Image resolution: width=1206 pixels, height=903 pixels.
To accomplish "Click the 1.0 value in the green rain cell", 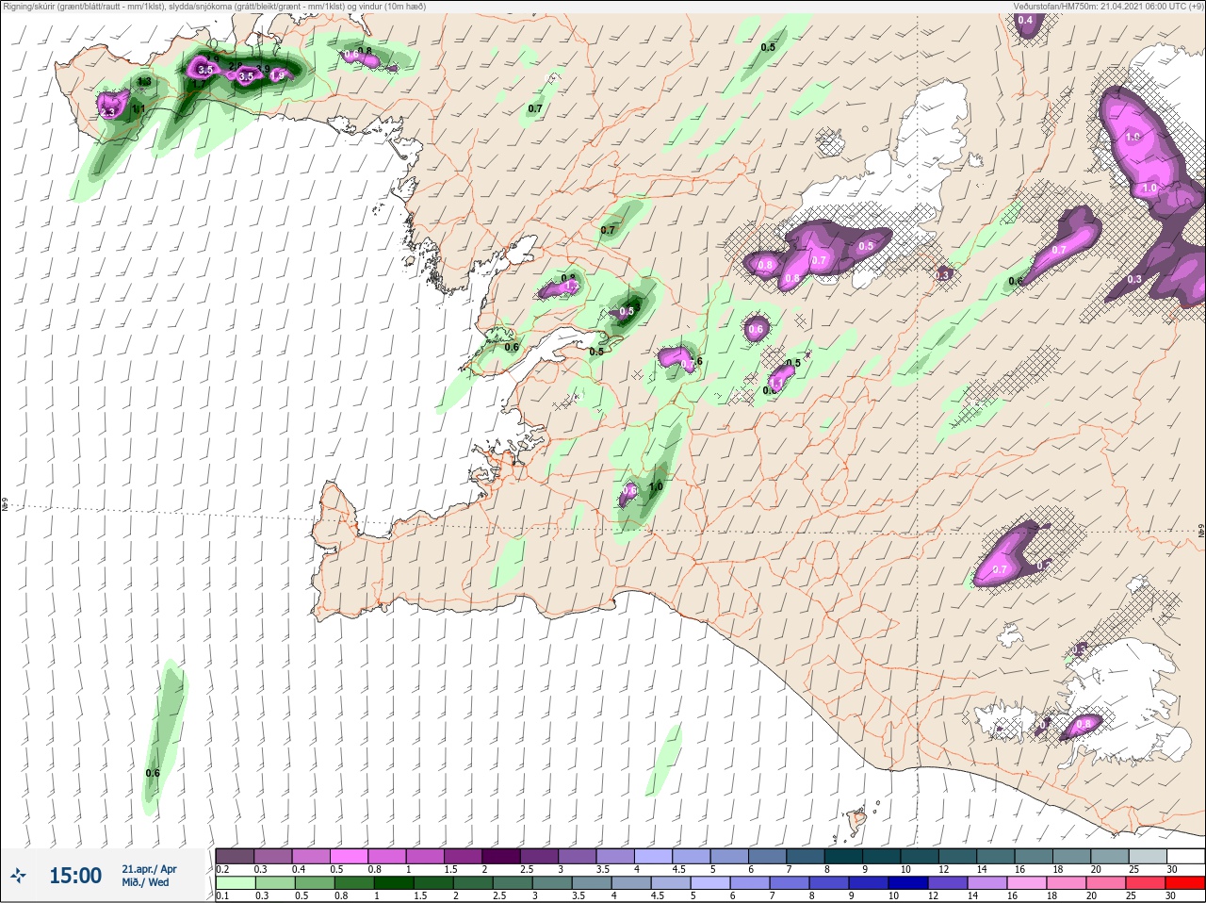I will click(656, 487).
